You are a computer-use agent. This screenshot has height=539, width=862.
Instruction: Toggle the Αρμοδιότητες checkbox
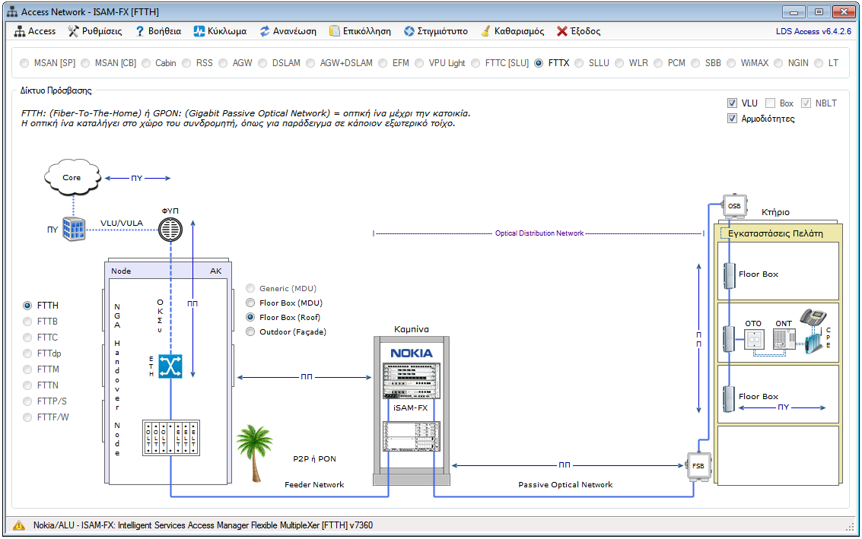[733, 119]
